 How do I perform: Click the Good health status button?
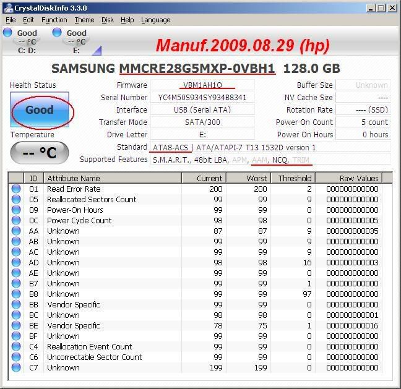pyautogui.click(x=40, y=109)
